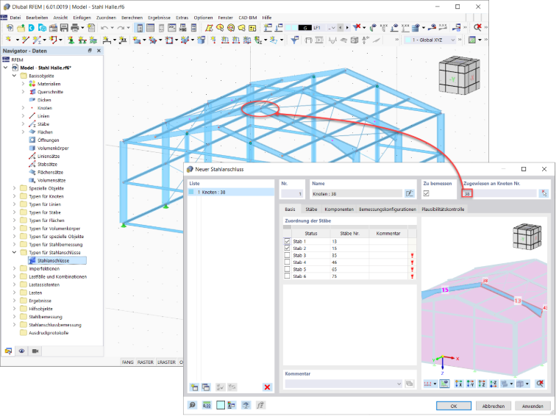The image size is (559, 419).
Task: Click the new line tool icon
Action: click(25, 40)
